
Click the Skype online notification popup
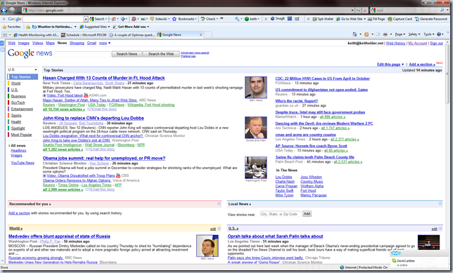point(418,258)
